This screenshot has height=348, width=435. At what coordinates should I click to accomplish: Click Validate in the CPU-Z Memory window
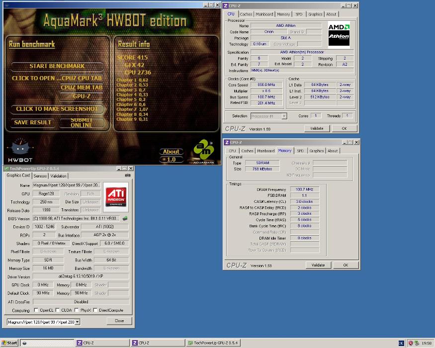pos(318,265)
